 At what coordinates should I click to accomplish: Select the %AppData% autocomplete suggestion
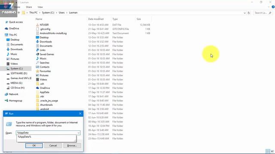point(24,137)
